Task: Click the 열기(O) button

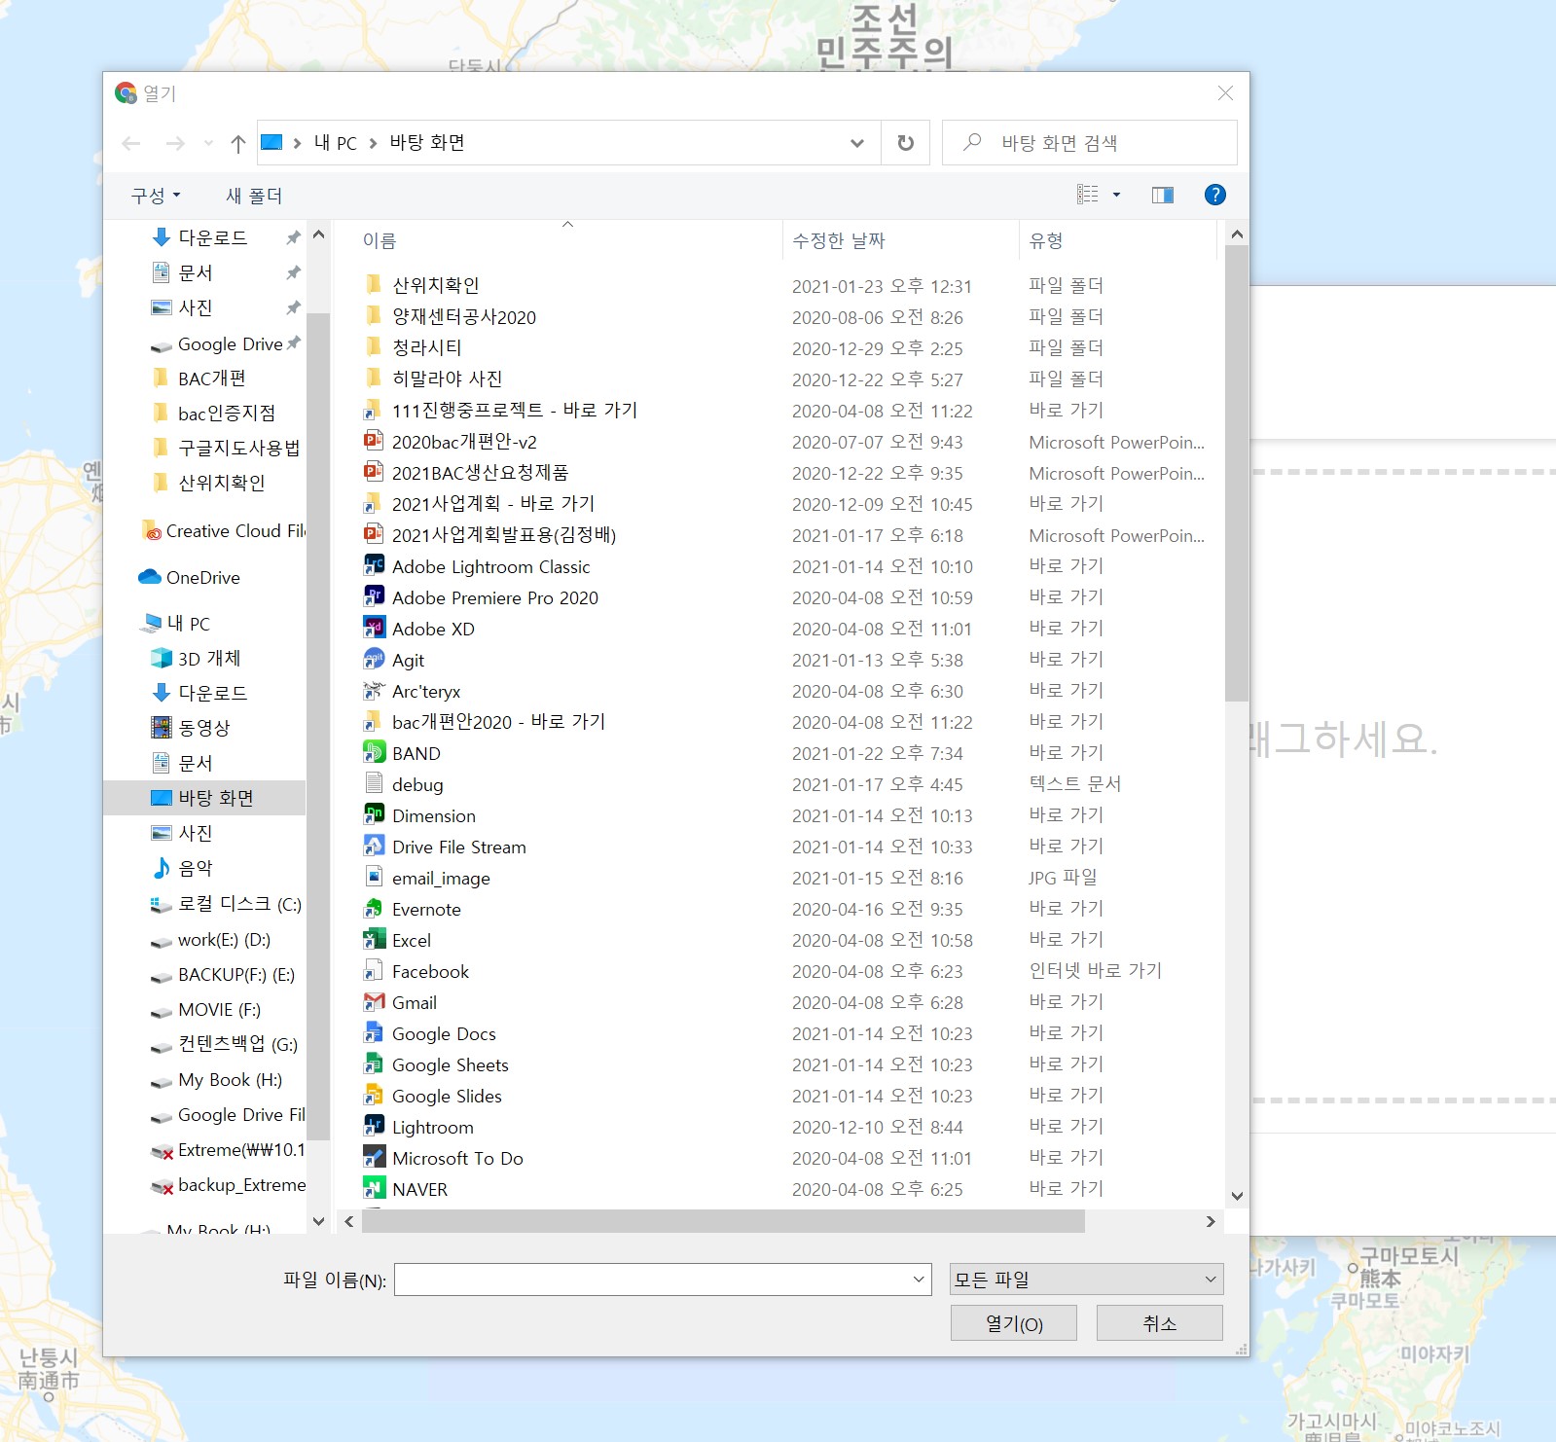Action: (1014, 1323)
